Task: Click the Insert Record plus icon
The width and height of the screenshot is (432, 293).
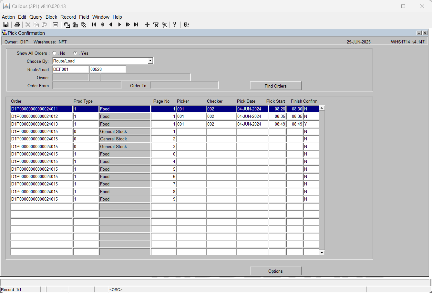Action: (x=147, y=25)
